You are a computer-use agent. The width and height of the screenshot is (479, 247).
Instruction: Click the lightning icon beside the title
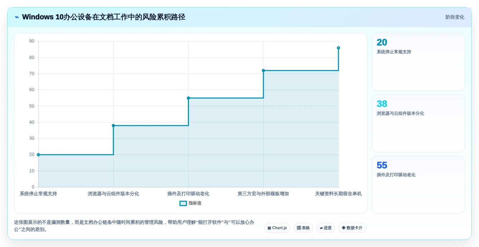pos(17,17)
